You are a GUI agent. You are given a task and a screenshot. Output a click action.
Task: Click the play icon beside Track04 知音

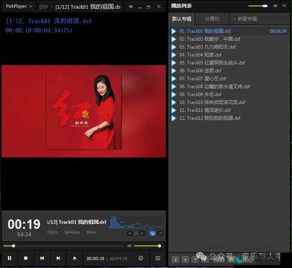tap(174, 55)
